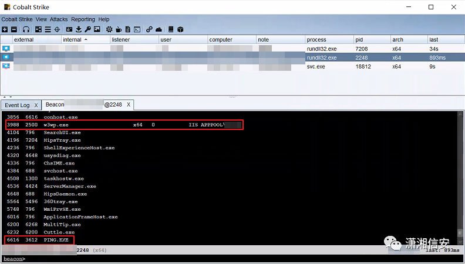Image resolution: width=465 pixels, height=264 pixels.
Task: Open the Reporting menu
Action: (x=83, y=19)
